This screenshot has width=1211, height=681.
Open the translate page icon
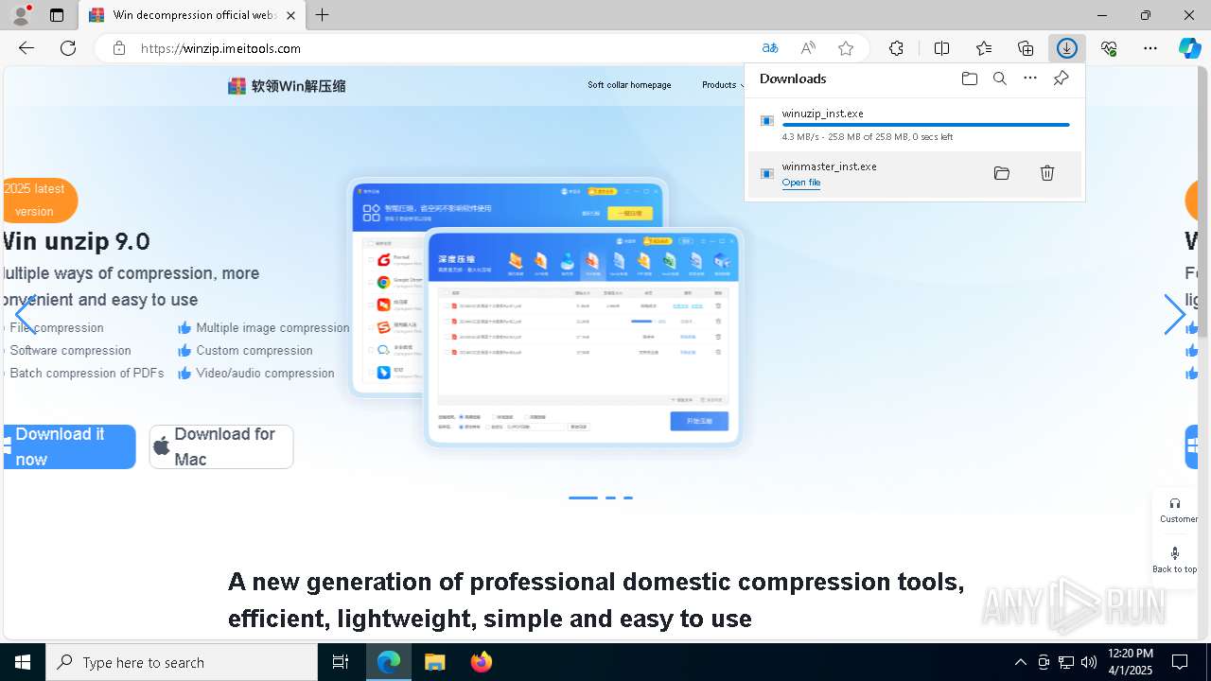[770, 48]
